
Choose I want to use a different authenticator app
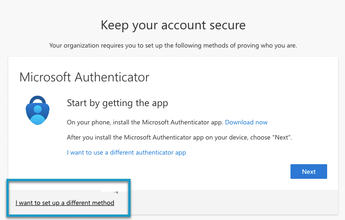pos(126,153)
